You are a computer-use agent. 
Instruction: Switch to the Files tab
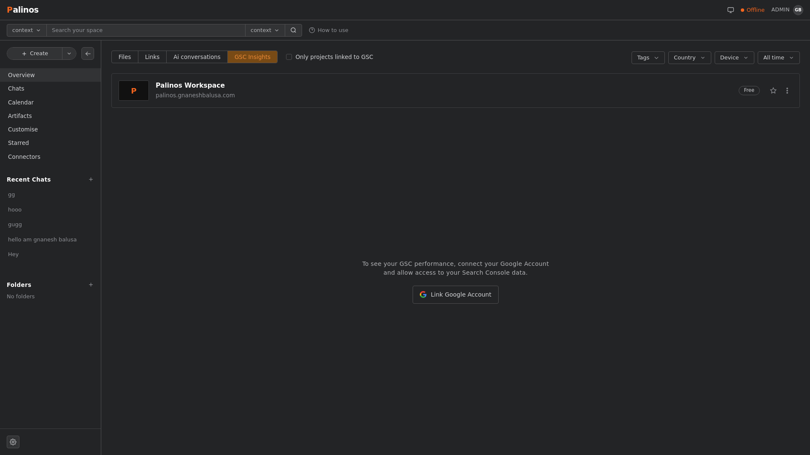[125, 57]
